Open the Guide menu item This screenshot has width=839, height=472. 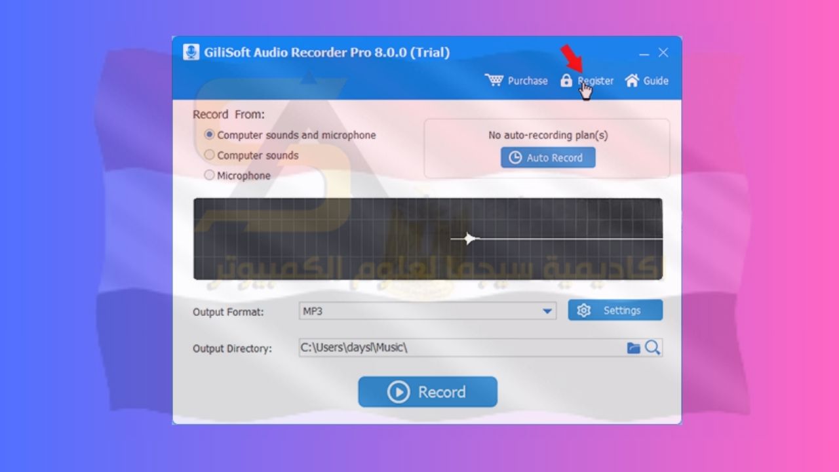point(647,81)
